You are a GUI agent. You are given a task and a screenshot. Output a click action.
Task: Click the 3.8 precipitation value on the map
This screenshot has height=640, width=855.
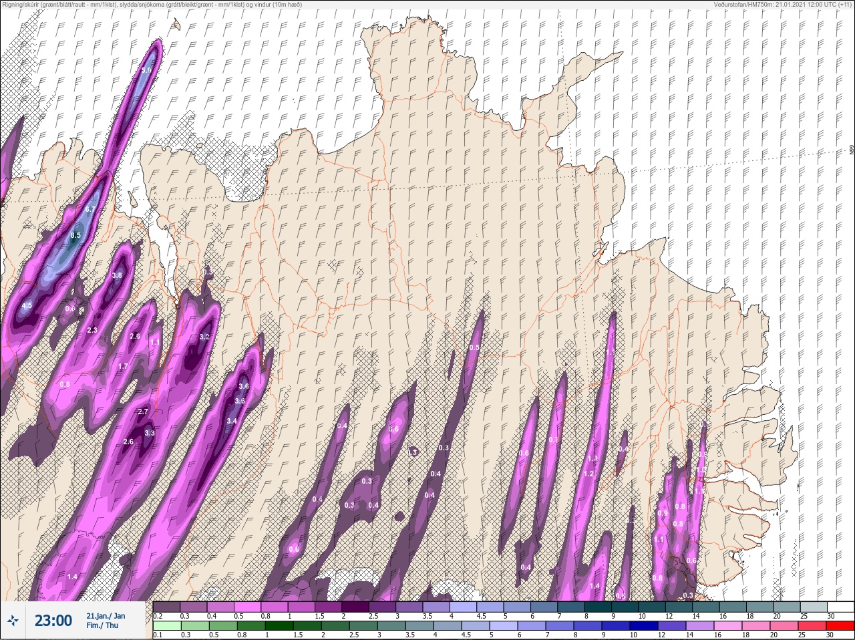(117, 275)
